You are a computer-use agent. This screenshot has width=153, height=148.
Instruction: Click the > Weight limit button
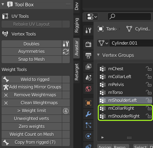click(32, 111)
